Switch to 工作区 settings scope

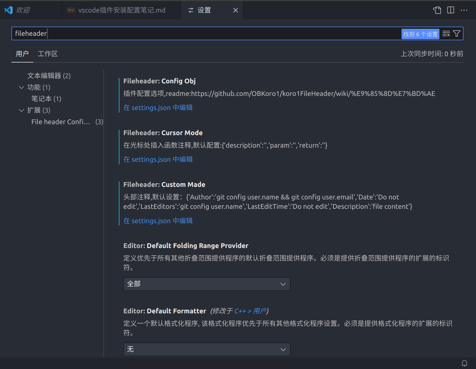[48, 54]
